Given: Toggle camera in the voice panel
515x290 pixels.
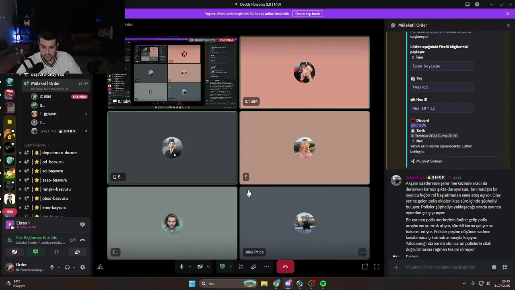Looking at the screenshot, I should coord(15,252).
